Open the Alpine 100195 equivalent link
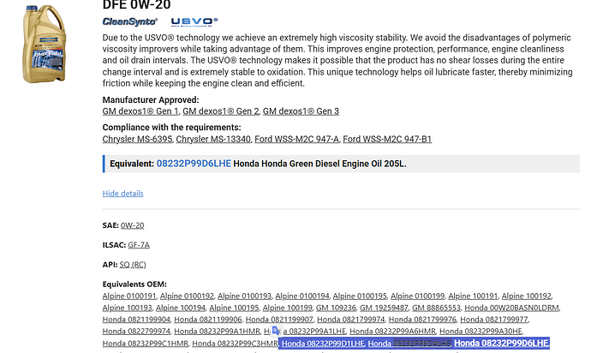Image resolution: width=591 pixels, height=353 pixels. pyautogui.click(x=234, y=308)
